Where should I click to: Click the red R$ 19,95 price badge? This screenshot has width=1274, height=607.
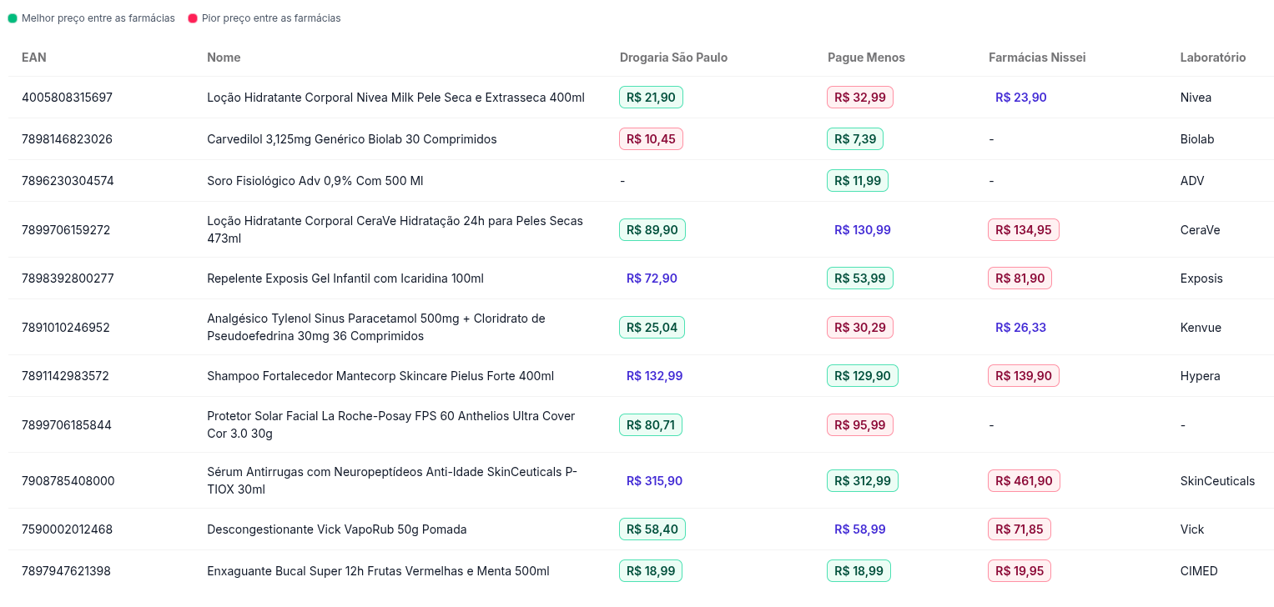point(1020,571)
